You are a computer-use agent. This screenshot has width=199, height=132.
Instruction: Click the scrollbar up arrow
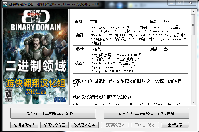tap(193, 12)
